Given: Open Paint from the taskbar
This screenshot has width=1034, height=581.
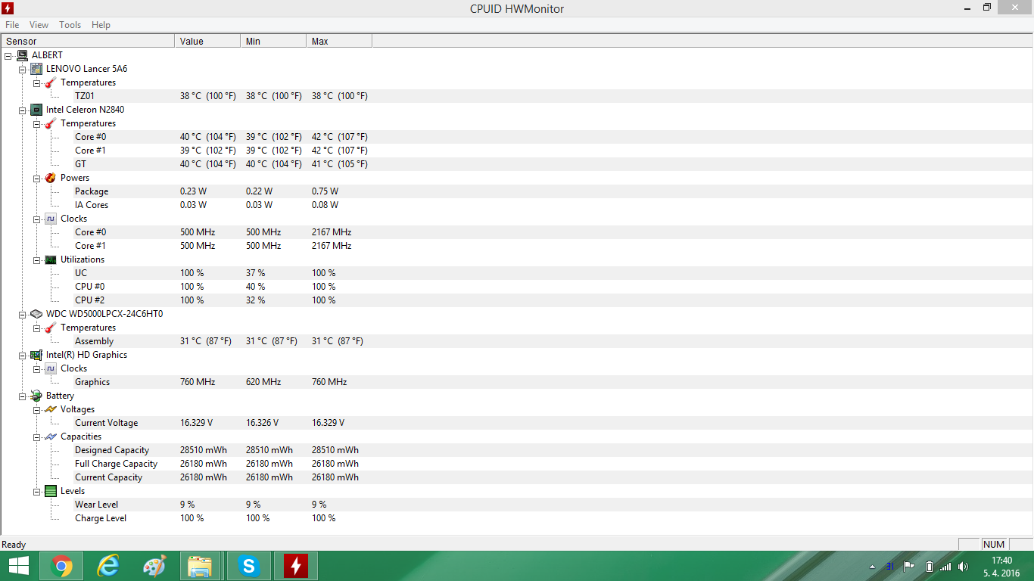Looking at the screenshot, I should (154, 566).
